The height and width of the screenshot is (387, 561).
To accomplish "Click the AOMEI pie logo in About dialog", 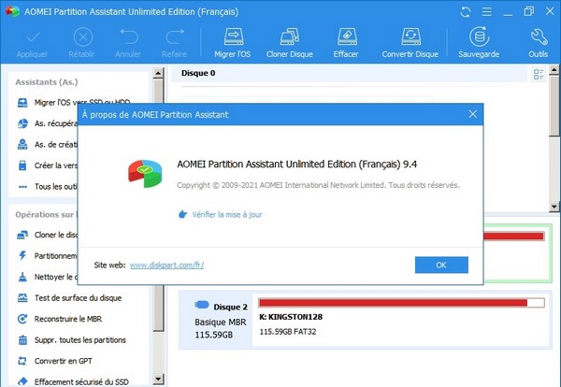I will click(x=145, y=173).
